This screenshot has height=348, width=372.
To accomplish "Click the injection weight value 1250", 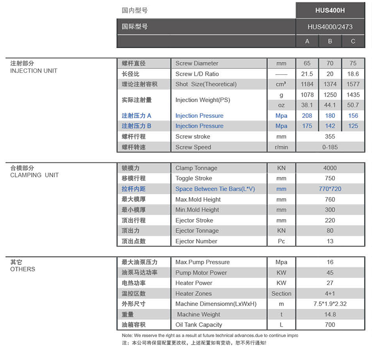I will (330, 95).
